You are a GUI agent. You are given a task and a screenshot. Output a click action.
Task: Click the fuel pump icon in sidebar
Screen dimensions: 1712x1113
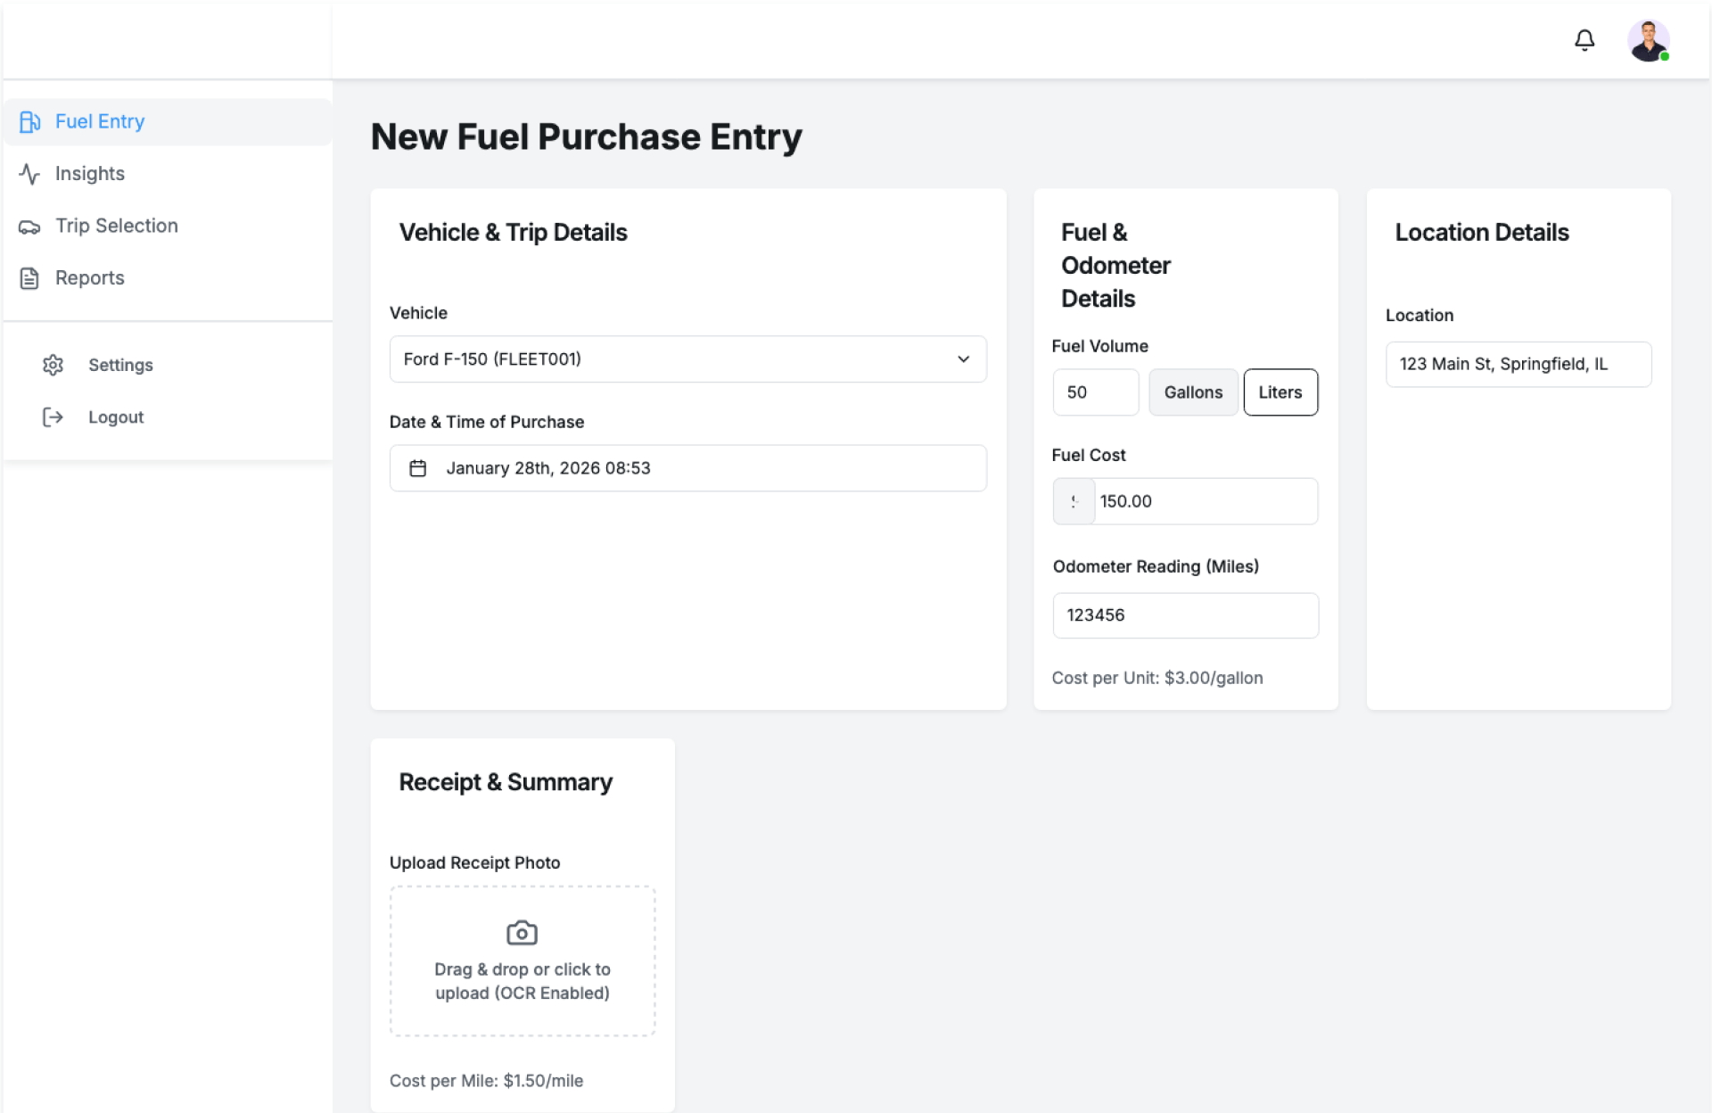(x=29, y=122)
